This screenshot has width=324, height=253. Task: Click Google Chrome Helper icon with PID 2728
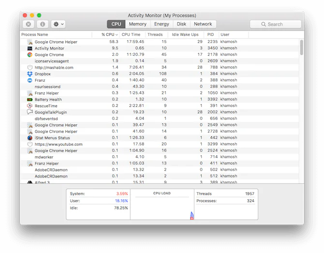[x=30, y=132]
